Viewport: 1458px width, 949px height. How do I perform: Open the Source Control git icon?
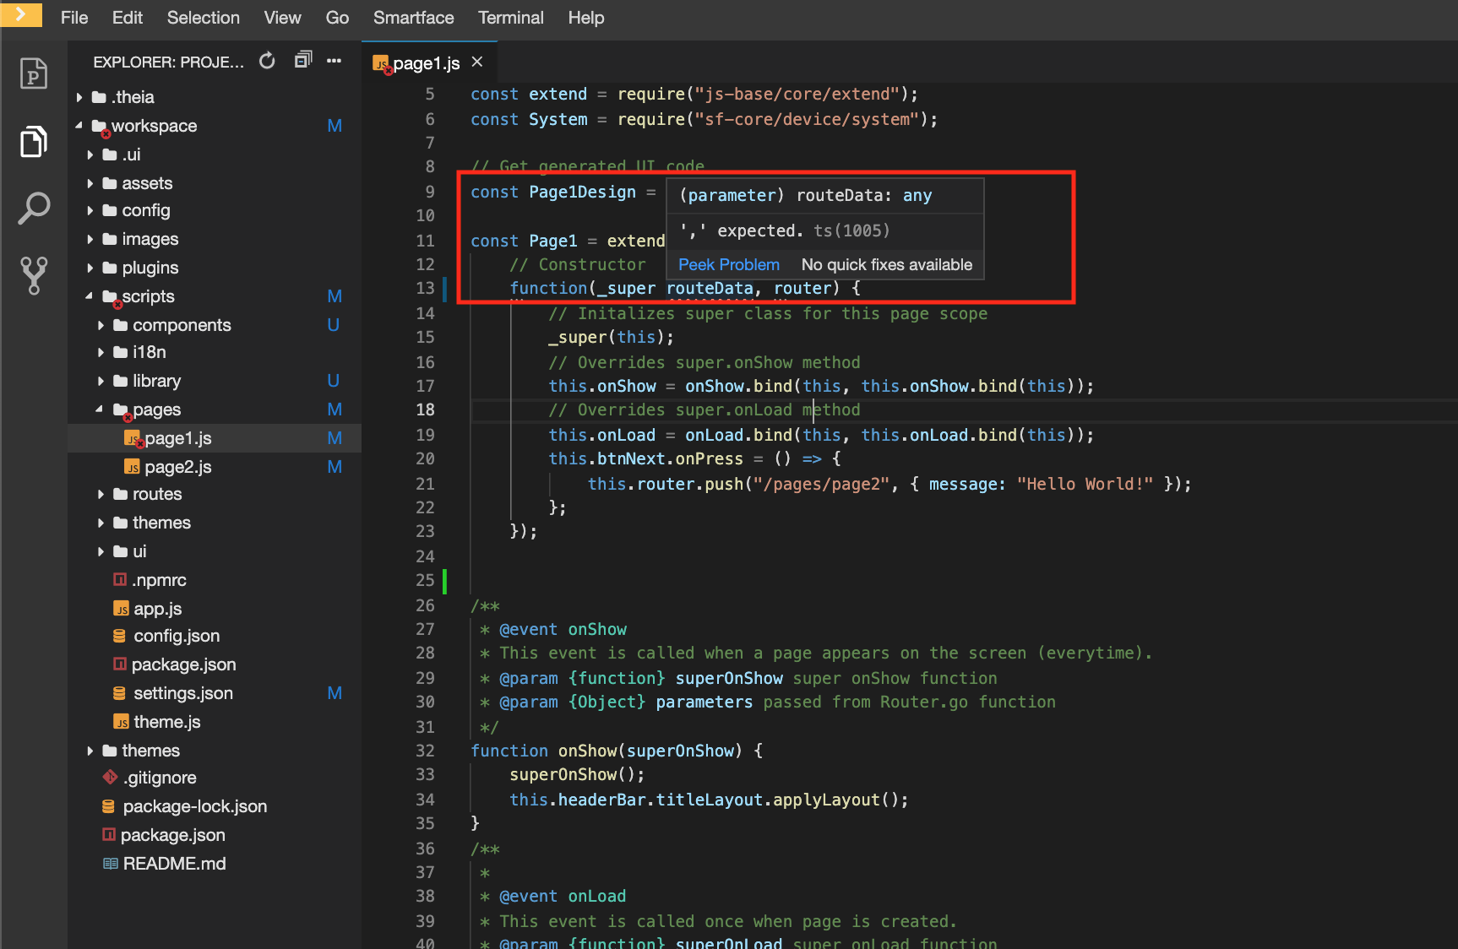tap(34, 275)
